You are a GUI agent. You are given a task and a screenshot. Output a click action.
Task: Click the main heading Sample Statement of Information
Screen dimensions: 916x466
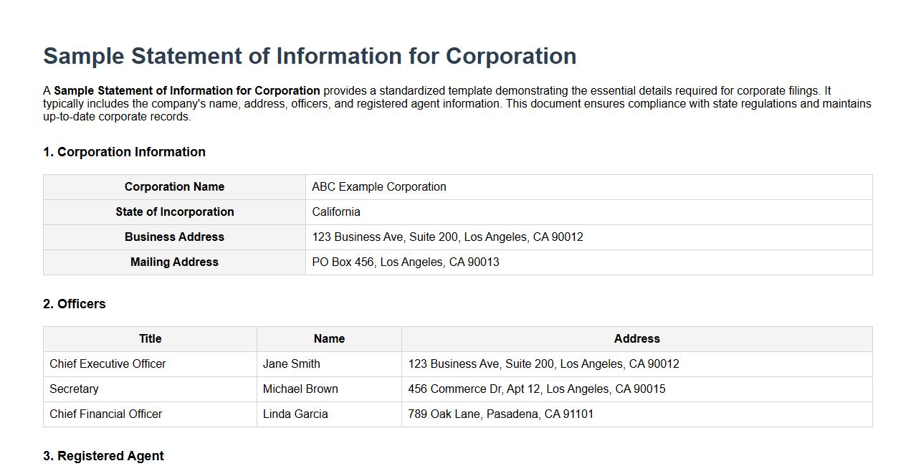click(x=308, y=55)
